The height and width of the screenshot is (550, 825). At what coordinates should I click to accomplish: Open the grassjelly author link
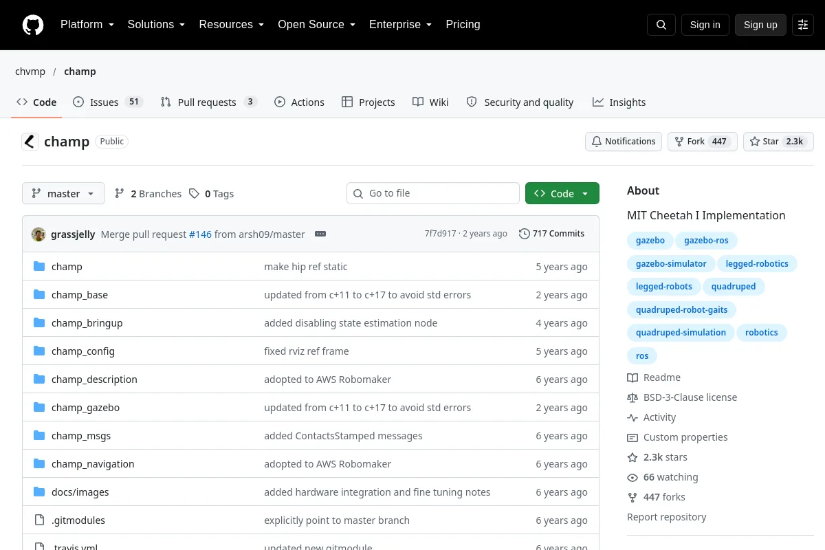pos(73,234)
